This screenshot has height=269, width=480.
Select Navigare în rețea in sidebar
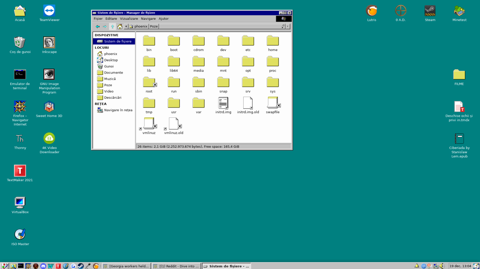click(114, 110)
